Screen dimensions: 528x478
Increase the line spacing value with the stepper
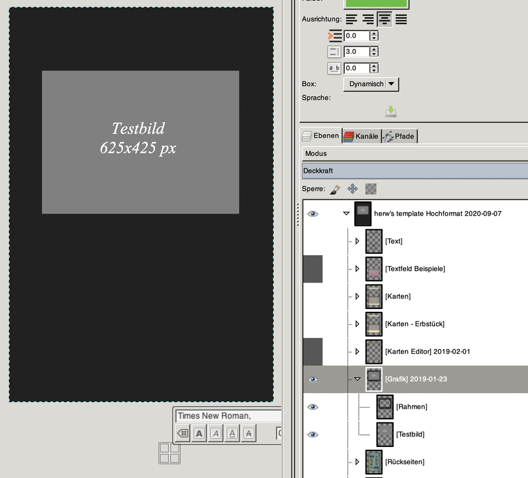[x=374, y=50]
